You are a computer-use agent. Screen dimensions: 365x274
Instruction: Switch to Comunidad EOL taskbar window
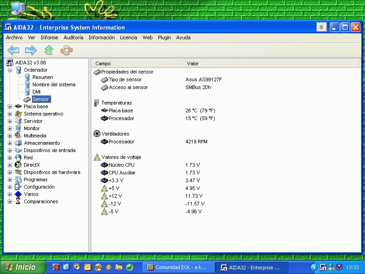(x=178, y=267)
